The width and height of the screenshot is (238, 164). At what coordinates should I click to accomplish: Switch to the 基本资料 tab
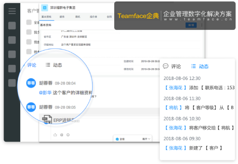pos(46,17)
